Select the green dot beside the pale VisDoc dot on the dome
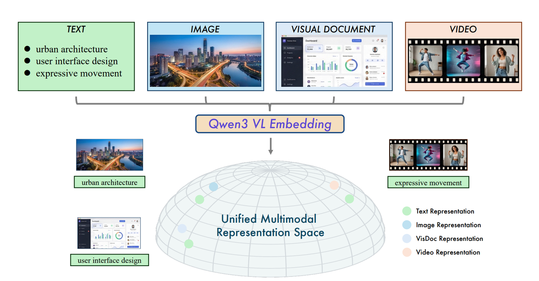The height and width of the screenshot is (281, 539). pos(189,244)
